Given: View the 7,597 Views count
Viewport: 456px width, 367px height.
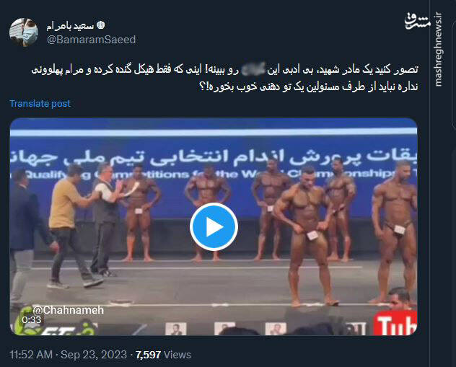Looking at the screenshot, I should [163, 355].
